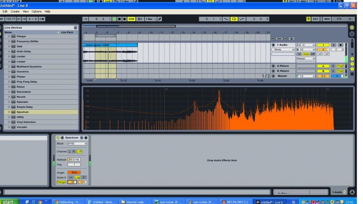Open the Create menu

15,11
